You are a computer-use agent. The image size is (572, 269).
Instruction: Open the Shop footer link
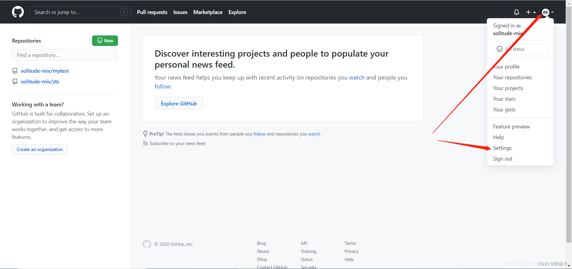point(262,259)
